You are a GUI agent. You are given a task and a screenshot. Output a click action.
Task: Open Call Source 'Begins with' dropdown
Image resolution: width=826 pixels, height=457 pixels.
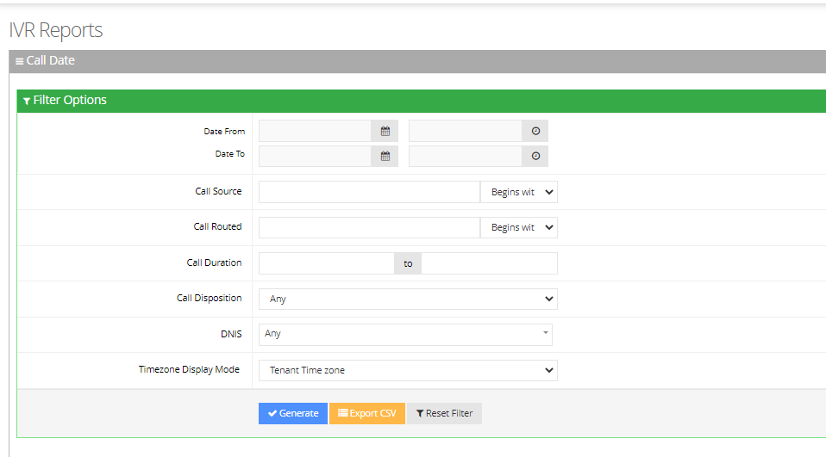[519, 192]
